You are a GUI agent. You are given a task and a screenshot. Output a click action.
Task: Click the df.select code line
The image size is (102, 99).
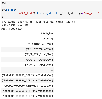coord(9,10)
